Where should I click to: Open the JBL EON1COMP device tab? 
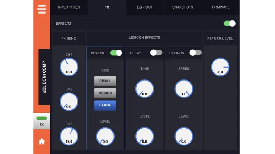(44, 77)
